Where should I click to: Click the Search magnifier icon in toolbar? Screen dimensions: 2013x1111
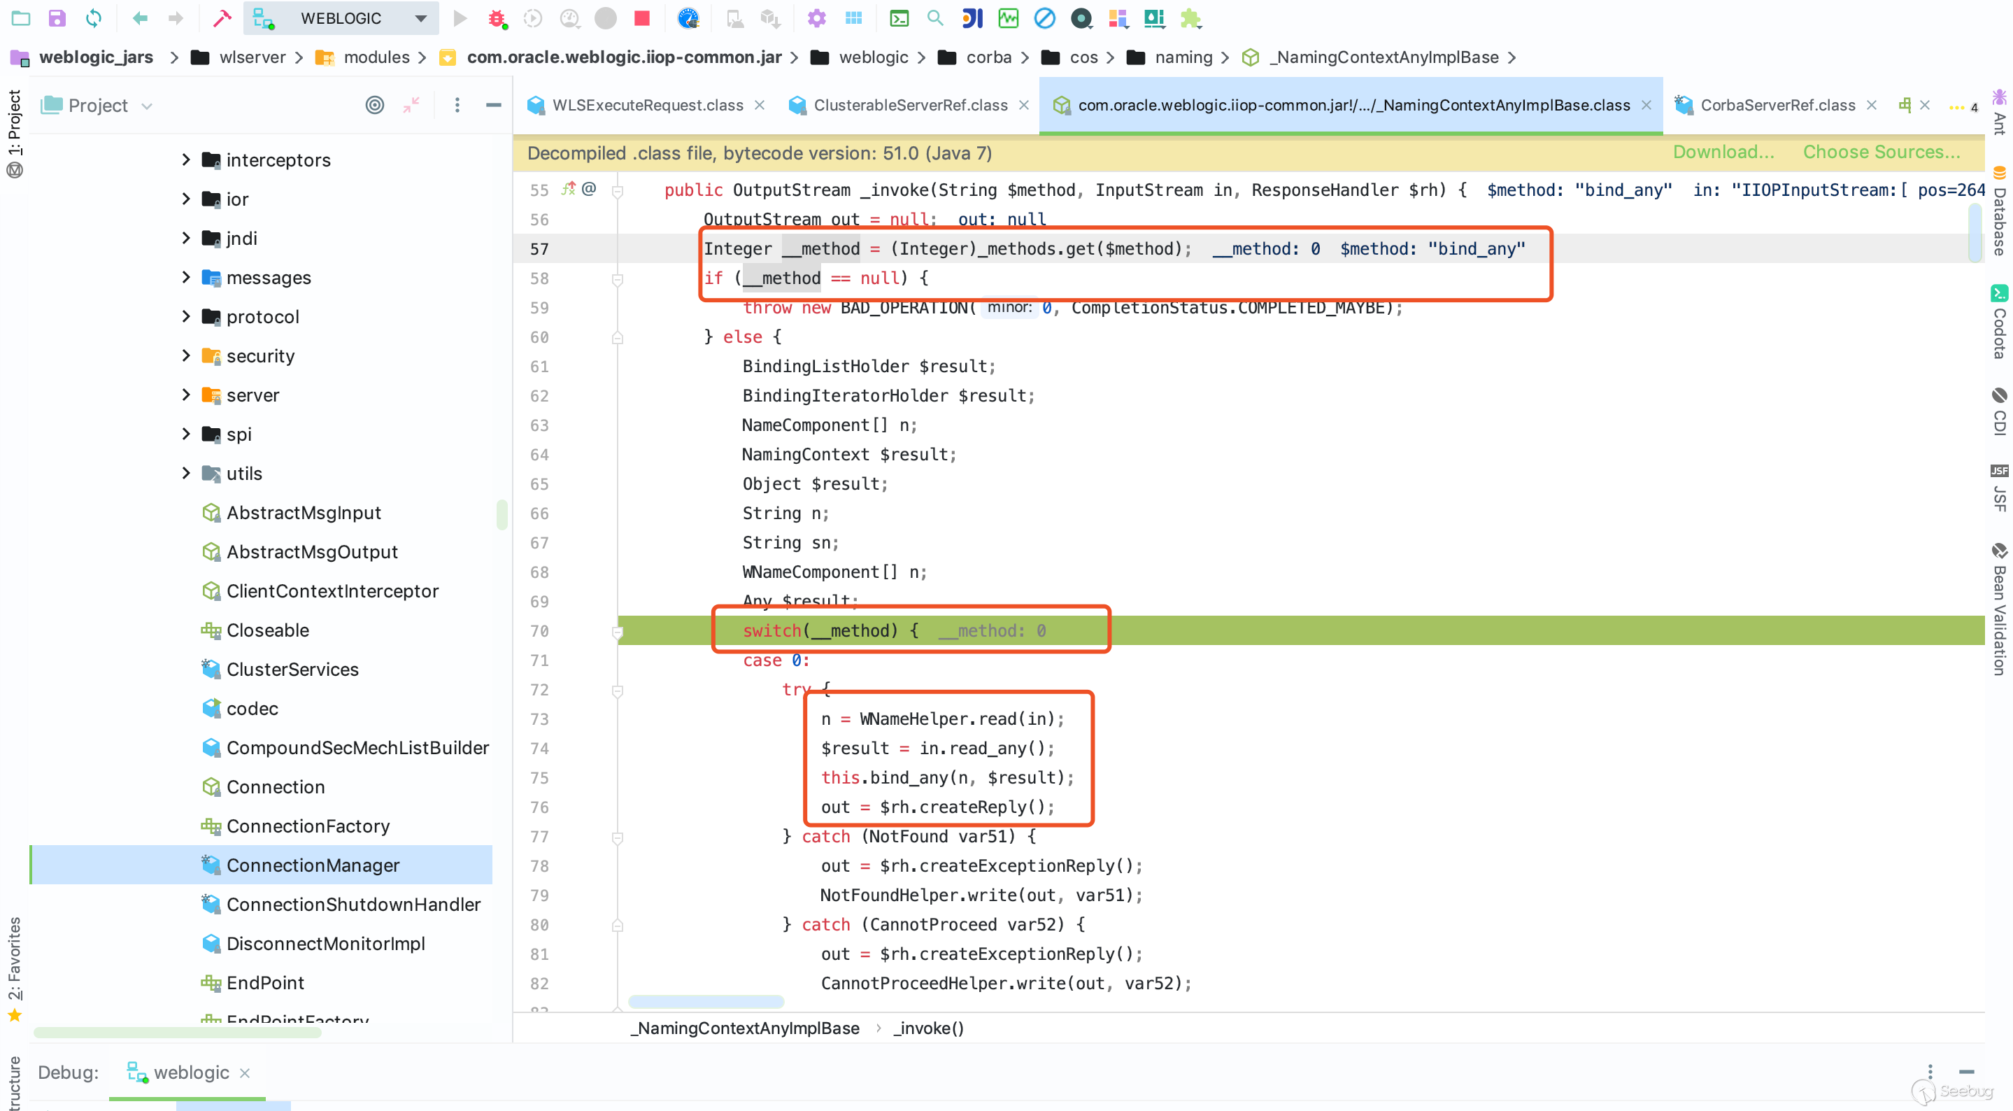tap(934, 18)
